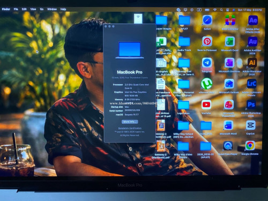Open the QuickTime Player shortcut
The width and height of the screenshot is (268, 201).
[228, 146]
